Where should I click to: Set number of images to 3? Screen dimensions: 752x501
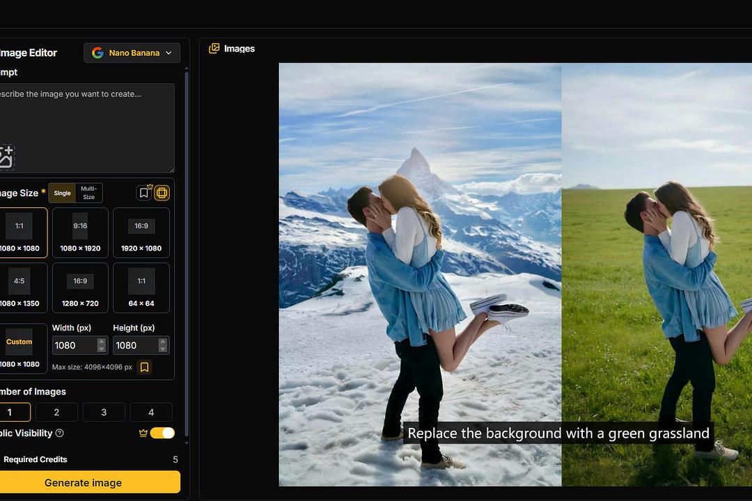point(104,412)
